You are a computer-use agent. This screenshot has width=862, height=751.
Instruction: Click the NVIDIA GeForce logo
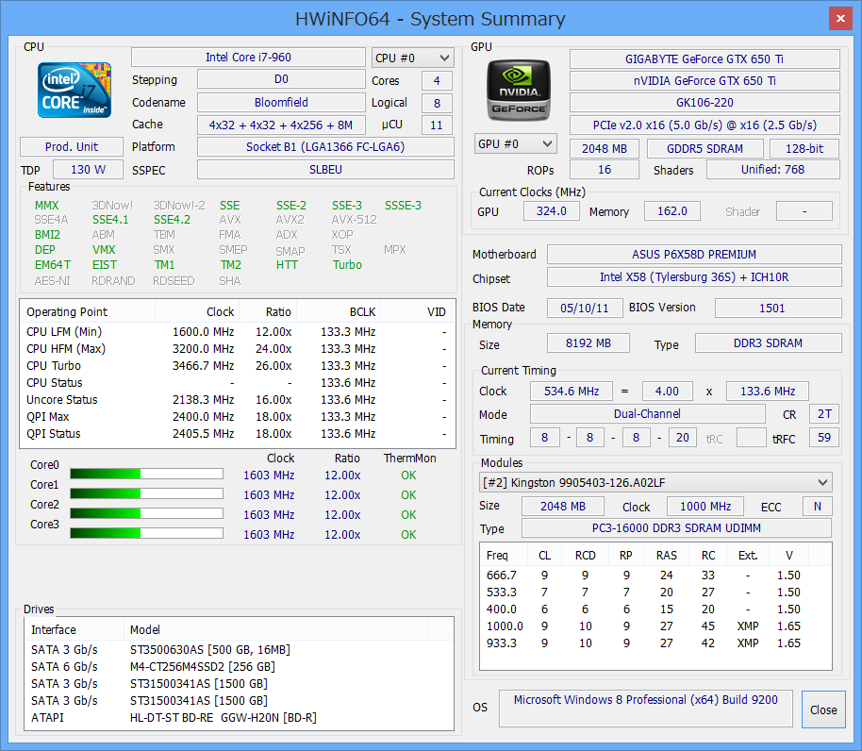click(519, 91)
